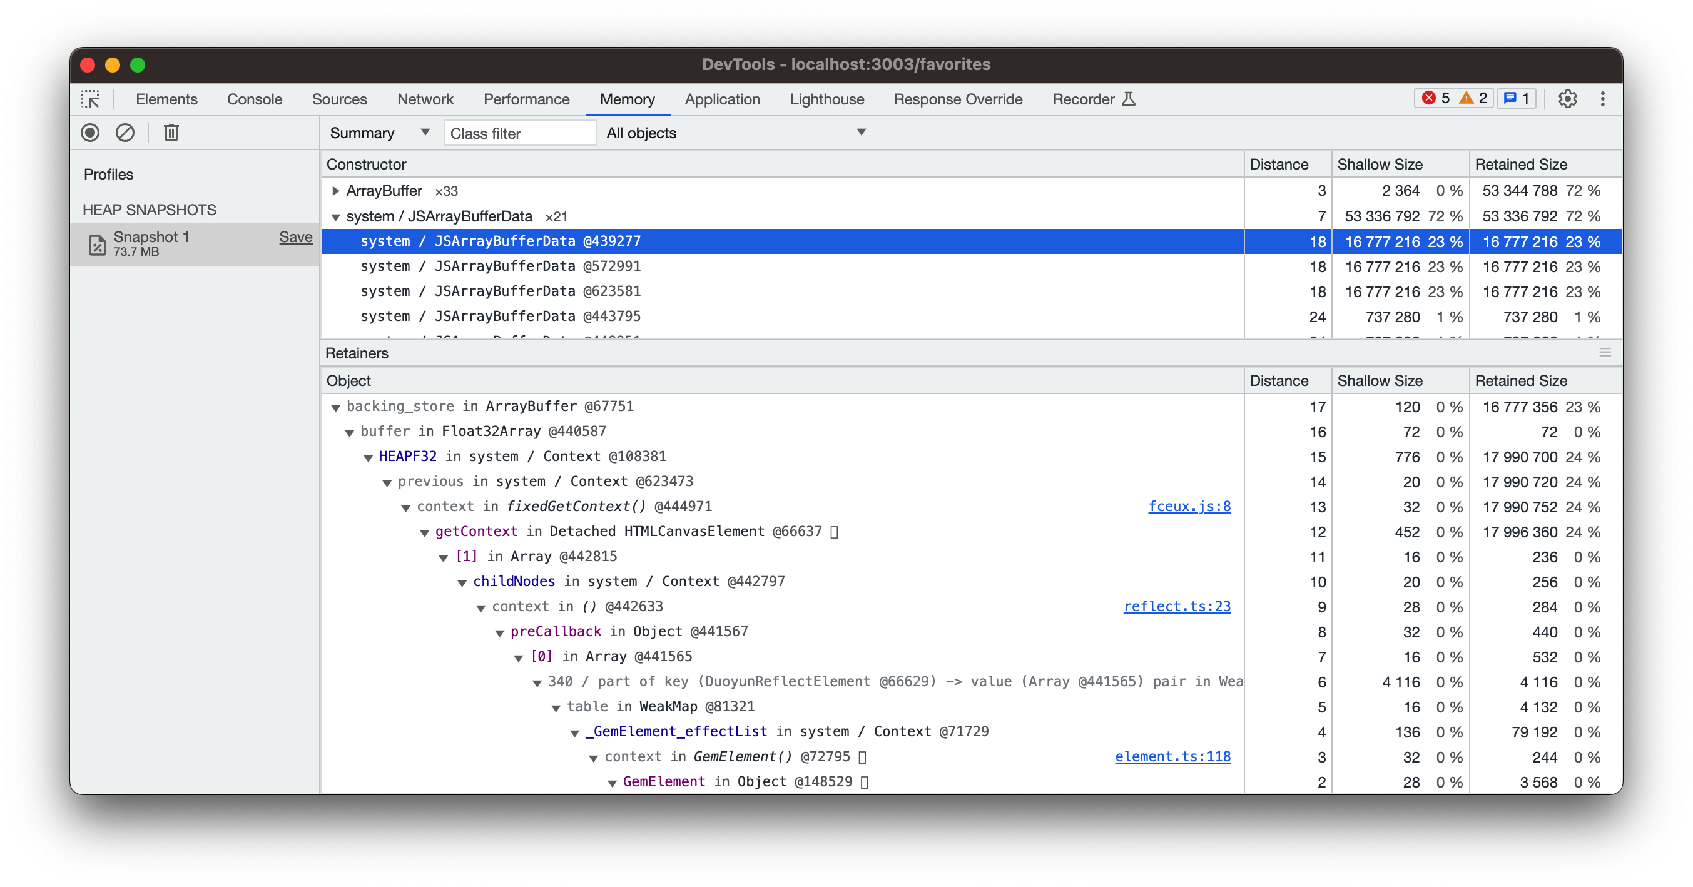Collapse childNodes in system / Context node

coord(462,582)
